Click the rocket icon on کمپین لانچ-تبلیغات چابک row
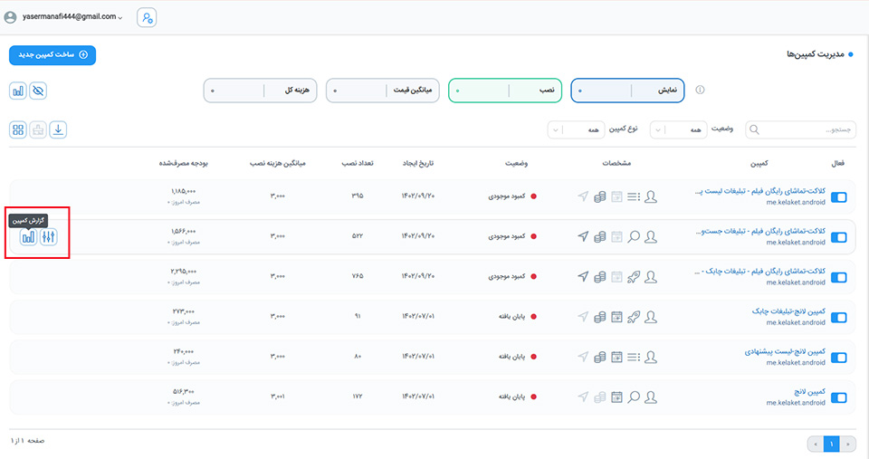Viewport: 869px width, 459px height. [x=634, y=317]
